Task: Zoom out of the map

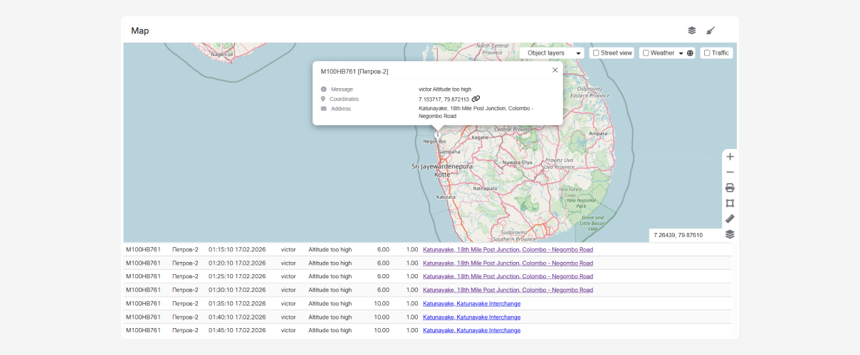Action: point(730,173)
